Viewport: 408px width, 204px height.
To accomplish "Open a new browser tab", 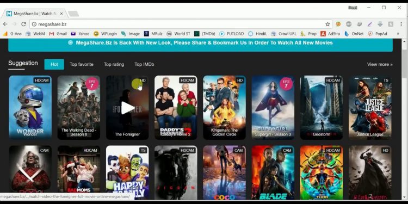I will 73,14.
